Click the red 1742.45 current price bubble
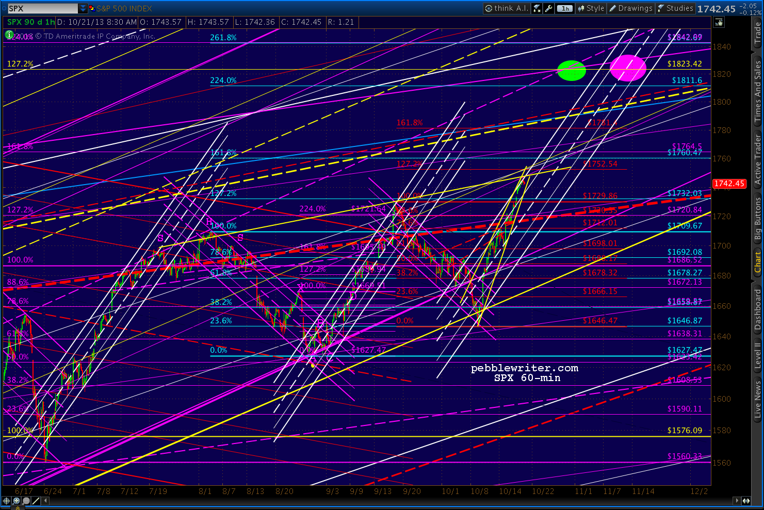This screenshot has width=764, height=510. click(x=729, y=184)
